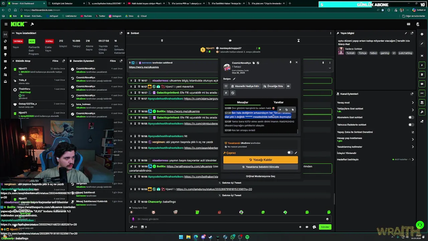Screen dimensions: 428x241
Task: Pop out the Yayın İstatistikleri panel
Action: (x=121, y=33)
